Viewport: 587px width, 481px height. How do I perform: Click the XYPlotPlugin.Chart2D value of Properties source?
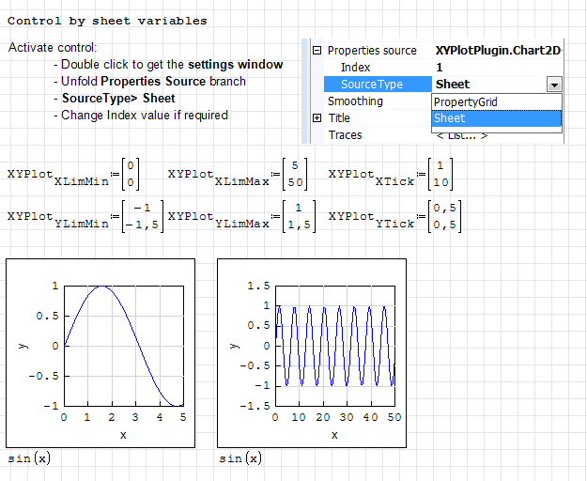coord(498,51)
